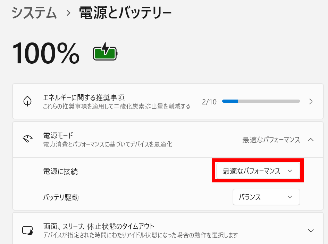Click the green battery charging icon

pyautogui.click(x=105, y=53)
